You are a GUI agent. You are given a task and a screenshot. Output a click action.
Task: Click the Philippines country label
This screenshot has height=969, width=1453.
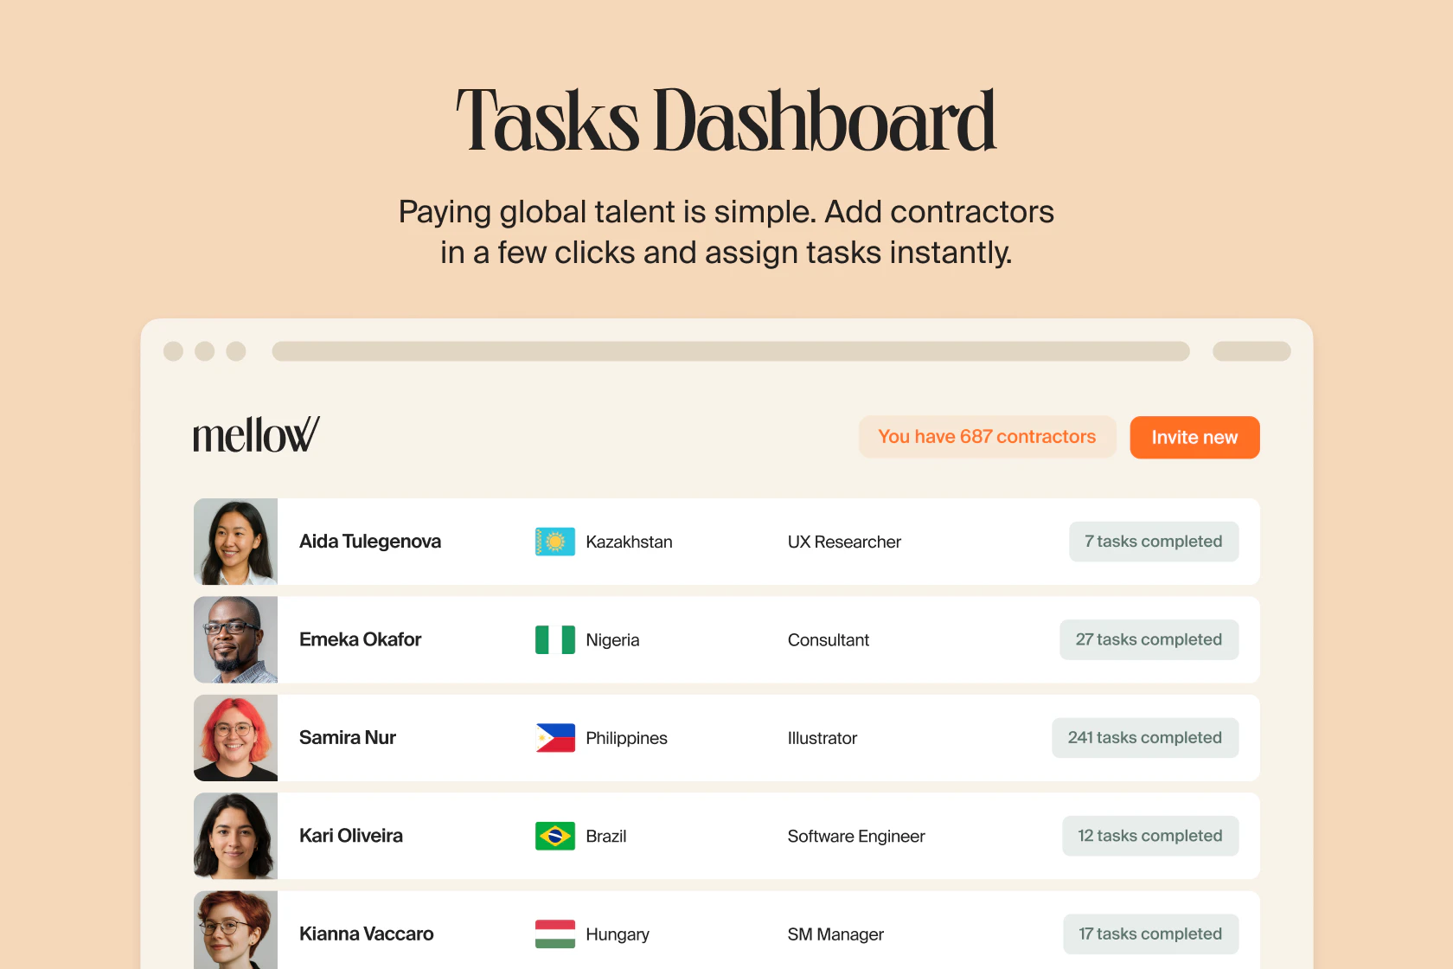[626, 738]
